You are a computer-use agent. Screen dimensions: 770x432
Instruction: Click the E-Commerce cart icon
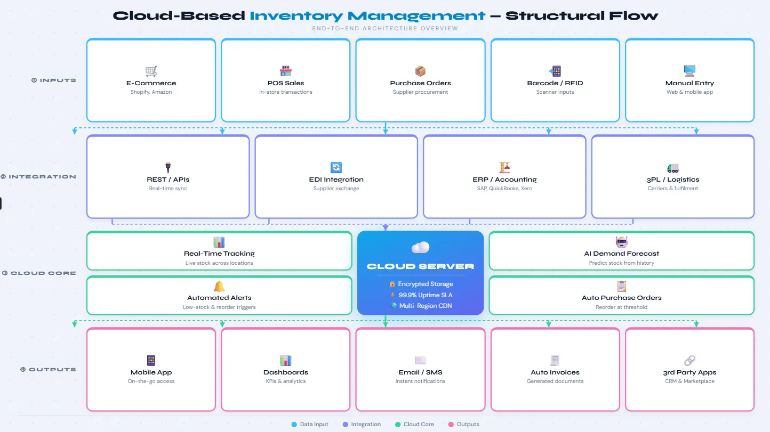coord(151,70)
